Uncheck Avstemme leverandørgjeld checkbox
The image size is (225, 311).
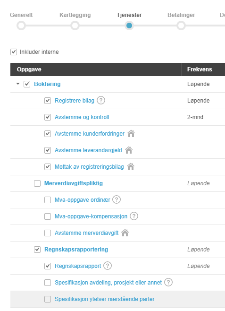click(x=48, y=150)
